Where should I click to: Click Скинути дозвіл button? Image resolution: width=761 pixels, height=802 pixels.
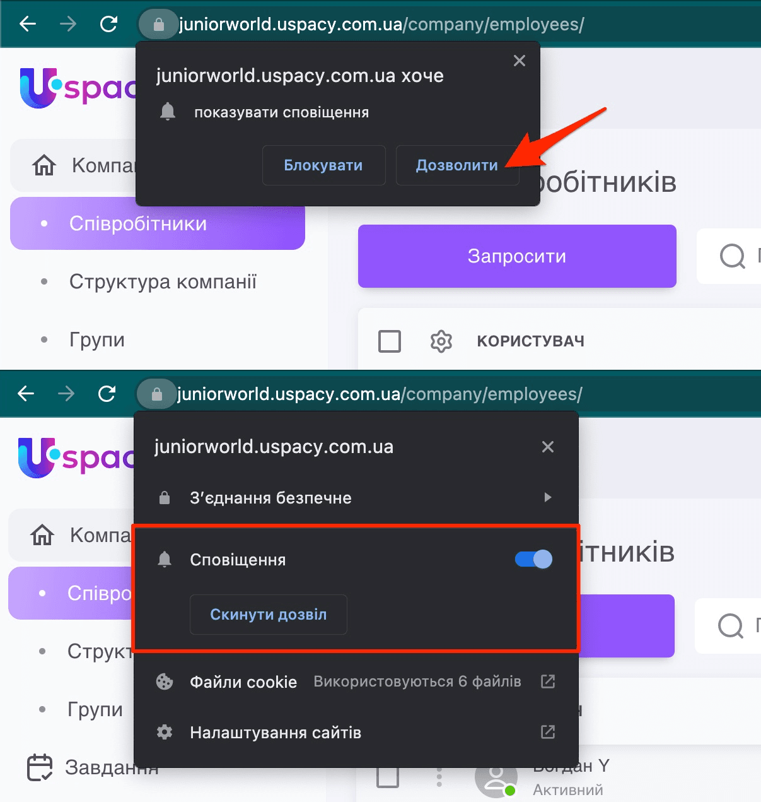click(269, 615)
